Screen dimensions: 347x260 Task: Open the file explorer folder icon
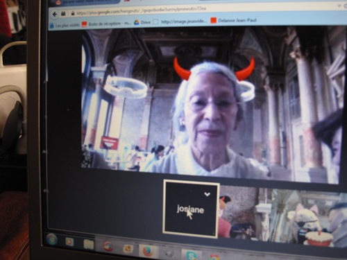click(89, 245)
